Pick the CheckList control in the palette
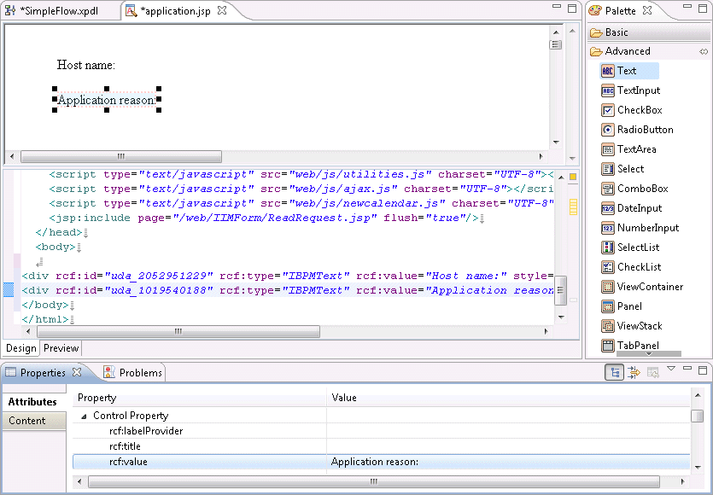 point(639,267)
